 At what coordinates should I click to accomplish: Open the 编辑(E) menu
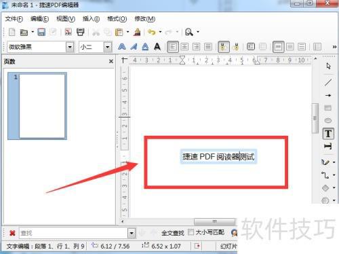[x=39, y=19]
